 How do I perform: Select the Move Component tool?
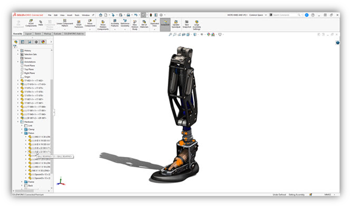90,23
